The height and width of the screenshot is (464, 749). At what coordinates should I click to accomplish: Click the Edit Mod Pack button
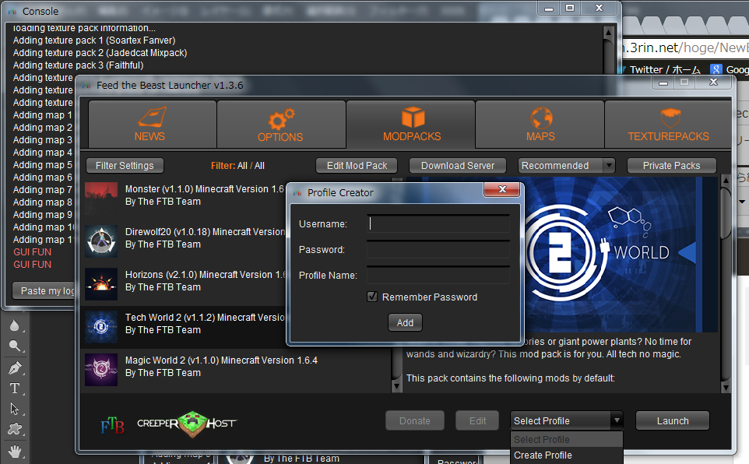point(357,166)
